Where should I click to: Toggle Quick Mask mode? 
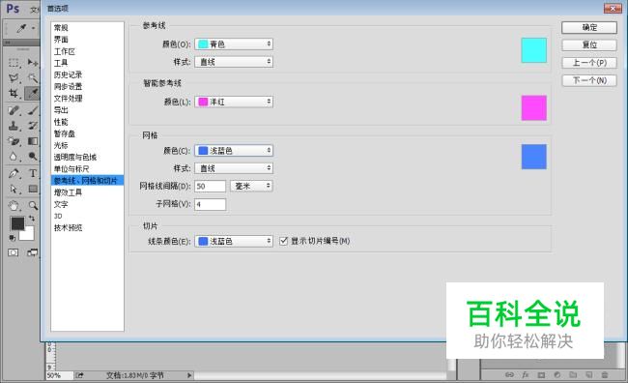point(14,252)
